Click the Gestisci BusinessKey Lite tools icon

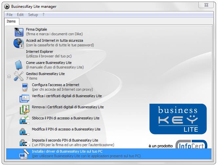click(18, 76)
